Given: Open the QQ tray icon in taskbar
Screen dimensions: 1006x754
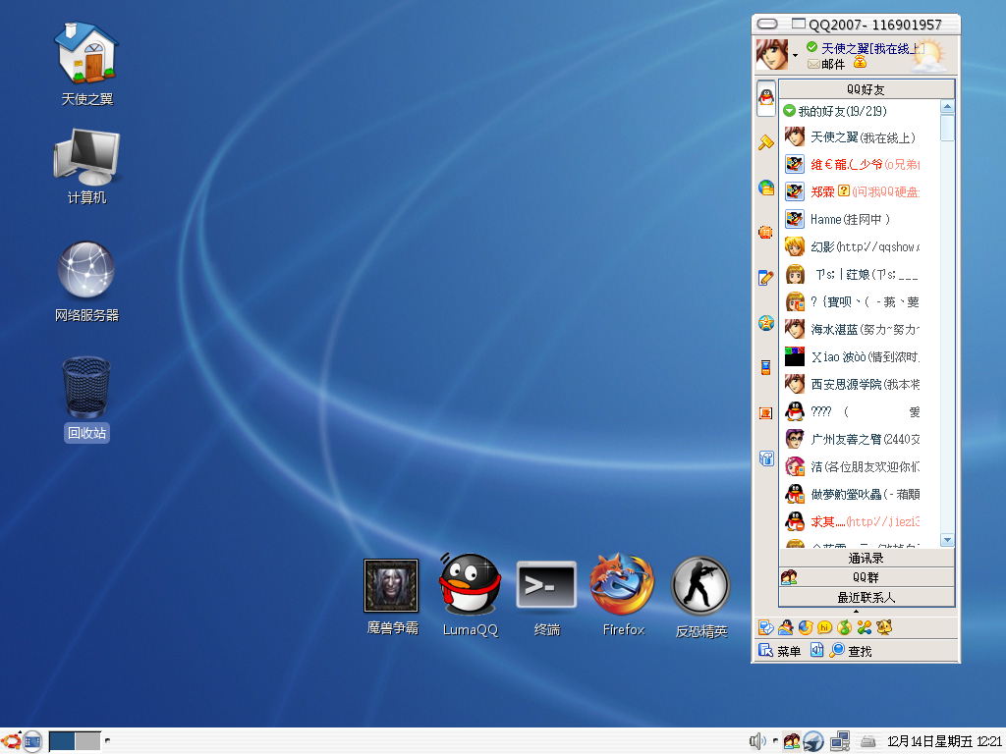Looking at the screenshot, I should 792,741.
